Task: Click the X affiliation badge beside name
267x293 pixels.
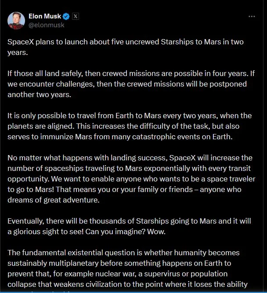Action: point(75,17)
